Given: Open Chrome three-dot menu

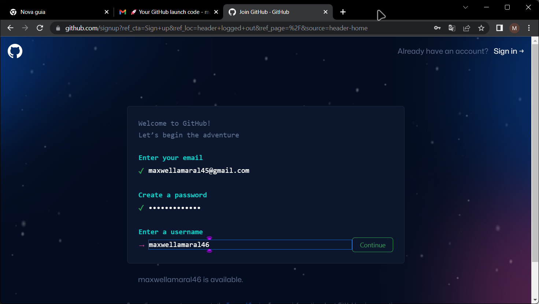Looking at the screenshot, I should point(529,28).
